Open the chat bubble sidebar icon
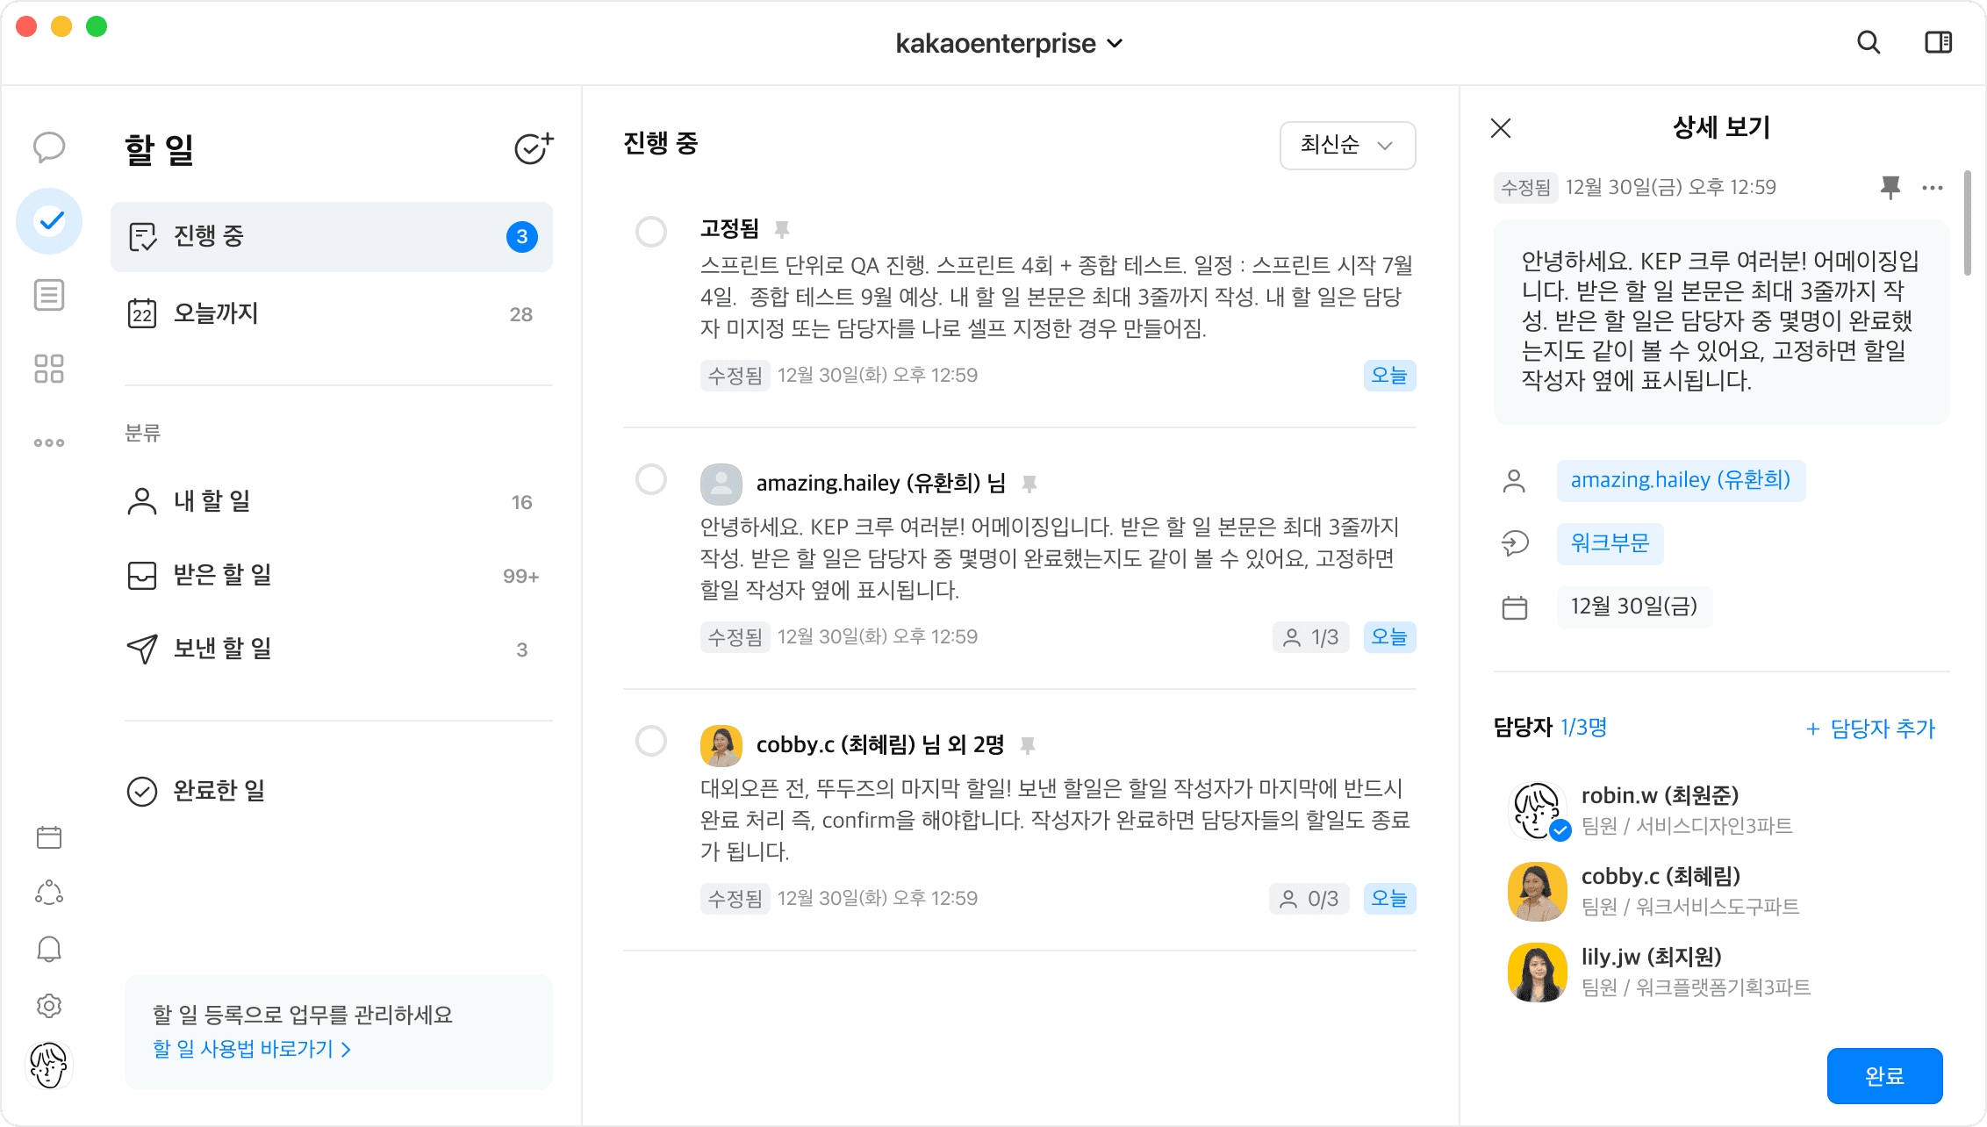 [x=49, y=147]
